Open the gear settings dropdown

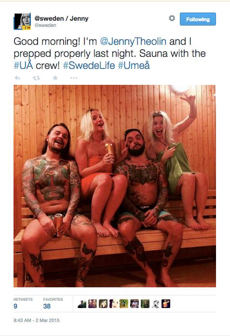click(172, 18)
